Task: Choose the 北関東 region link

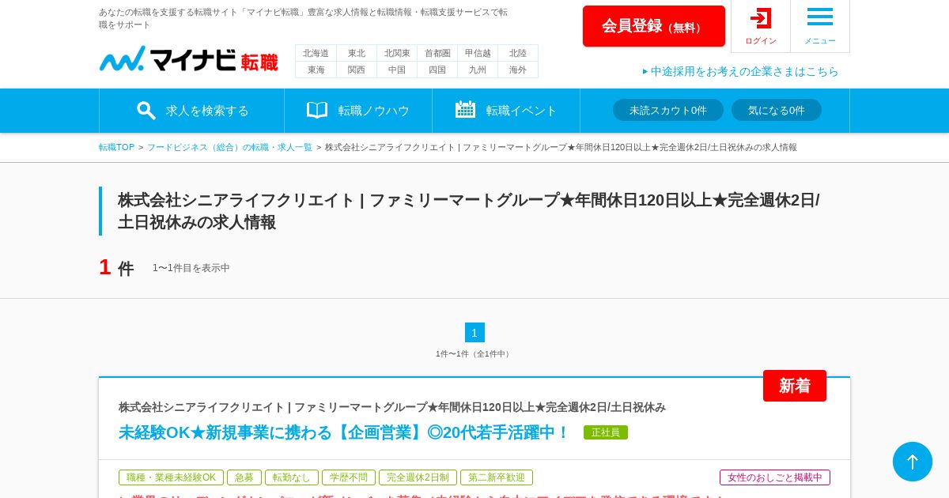Action: point(397,53)
